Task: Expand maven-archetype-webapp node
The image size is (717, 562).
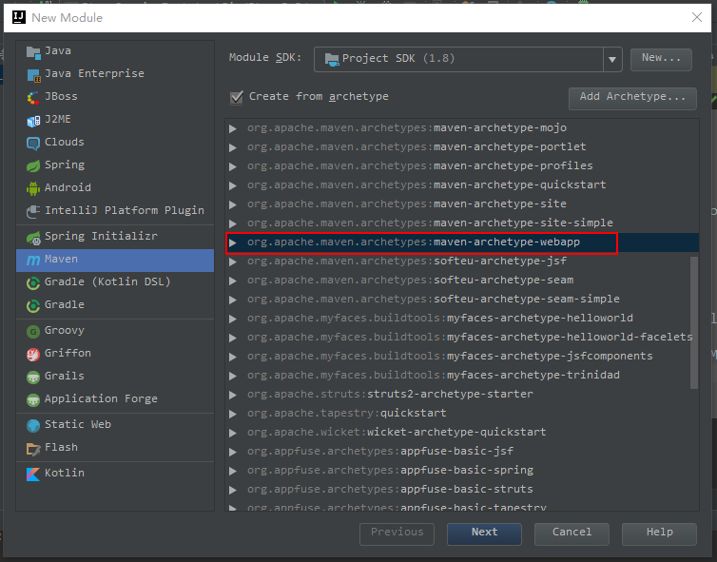Action: click(x=233, y=242)
